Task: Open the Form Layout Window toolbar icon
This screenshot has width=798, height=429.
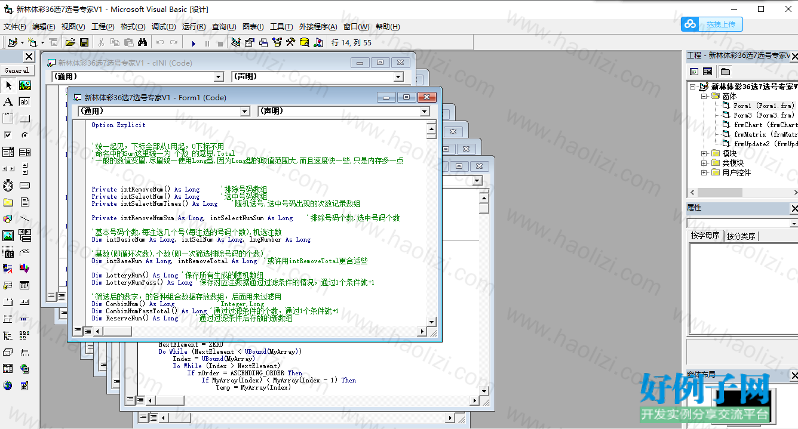Action: click(263, 42)
